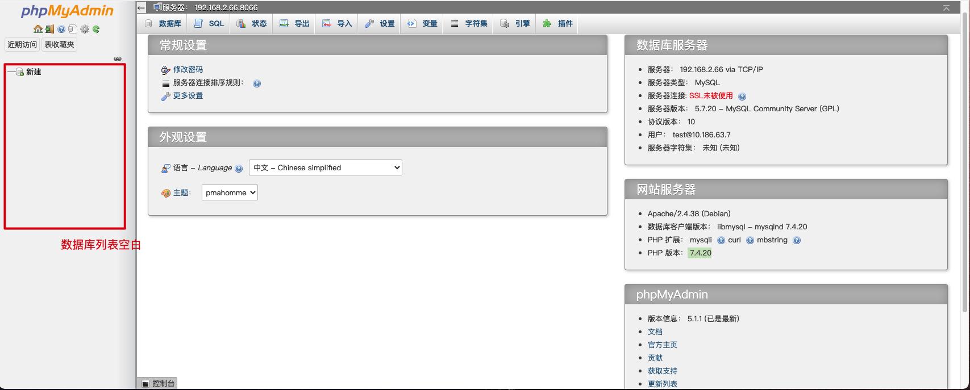Click the help icon after mysqli extension
This screenshot has height=390, width=970.
click(x=721, y=240)
